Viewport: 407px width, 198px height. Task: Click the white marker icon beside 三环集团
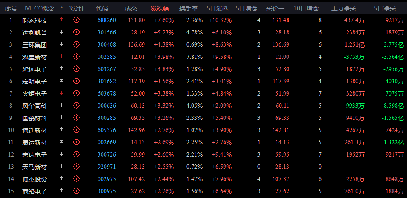click(62, 44)
